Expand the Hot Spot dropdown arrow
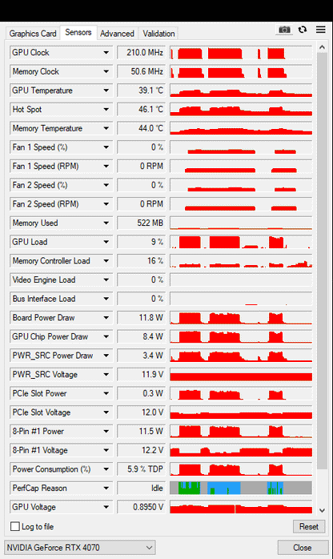This screenshot has height=559, width=333. 106,109
